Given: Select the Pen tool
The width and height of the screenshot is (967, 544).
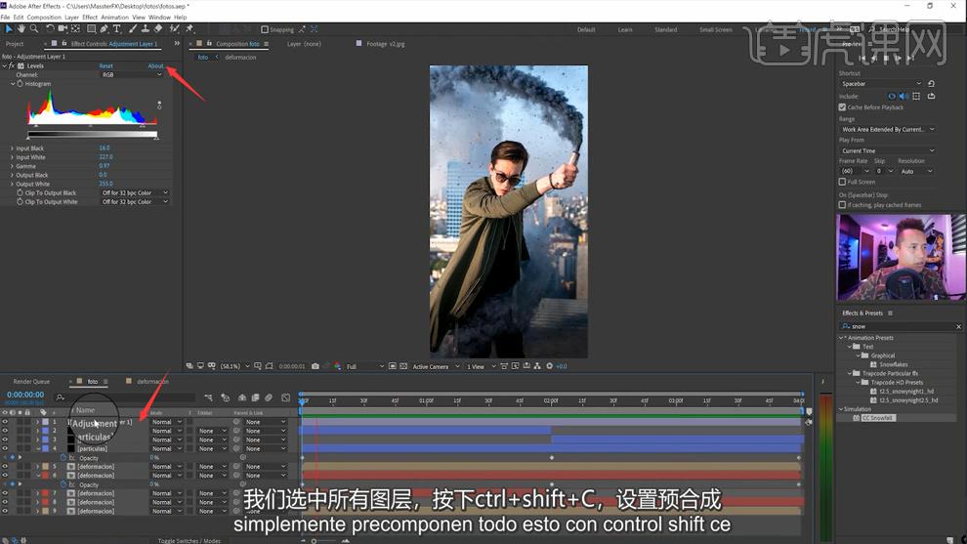Looking at the screenshot, I should pyautogui.click(x=105, y=29).
